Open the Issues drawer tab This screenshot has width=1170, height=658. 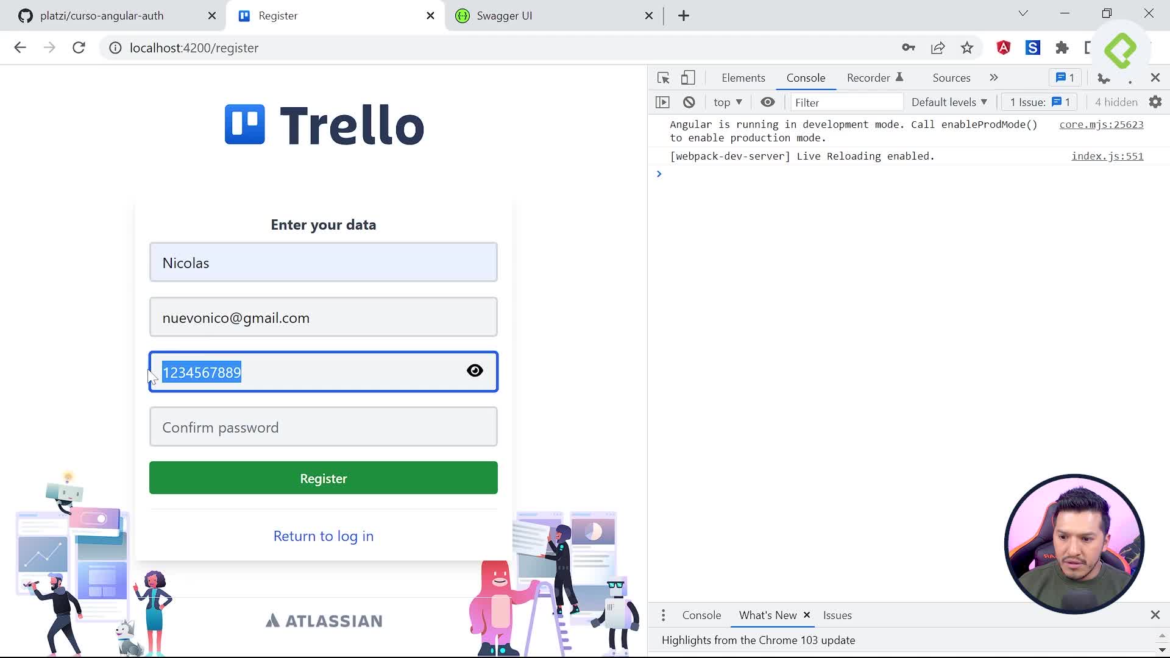coord(837,615)
